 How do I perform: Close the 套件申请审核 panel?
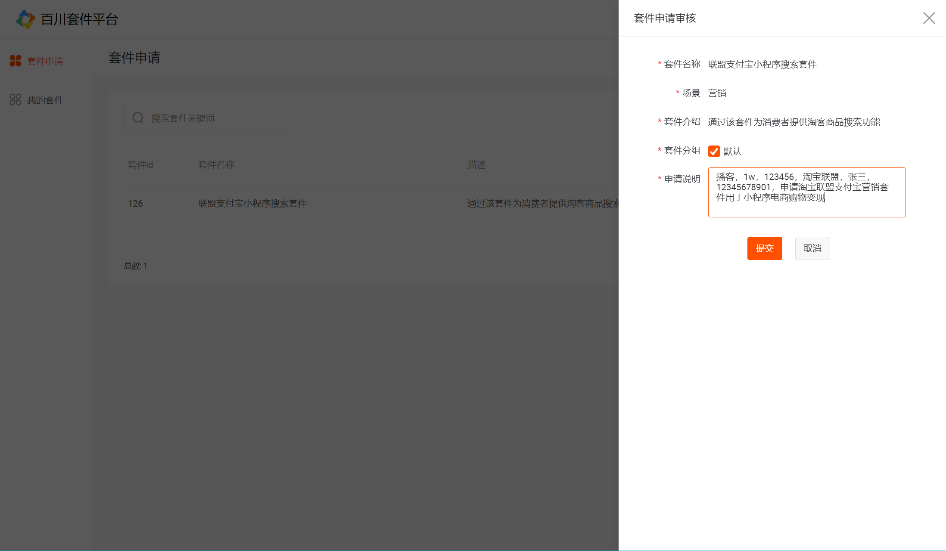[x=929, y=18]
